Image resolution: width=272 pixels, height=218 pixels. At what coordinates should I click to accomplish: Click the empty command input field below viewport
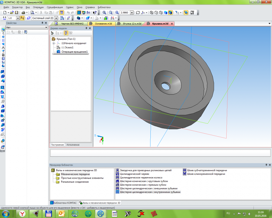[x=160, y=153]
